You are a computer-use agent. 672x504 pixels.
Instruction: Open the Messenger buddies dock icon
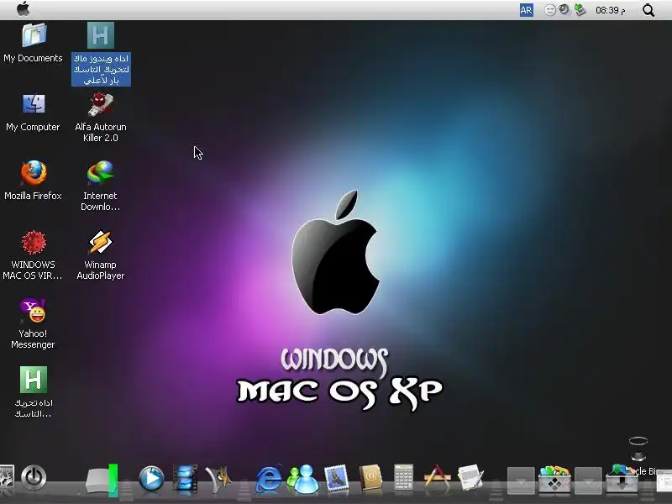tap(302, 478)
